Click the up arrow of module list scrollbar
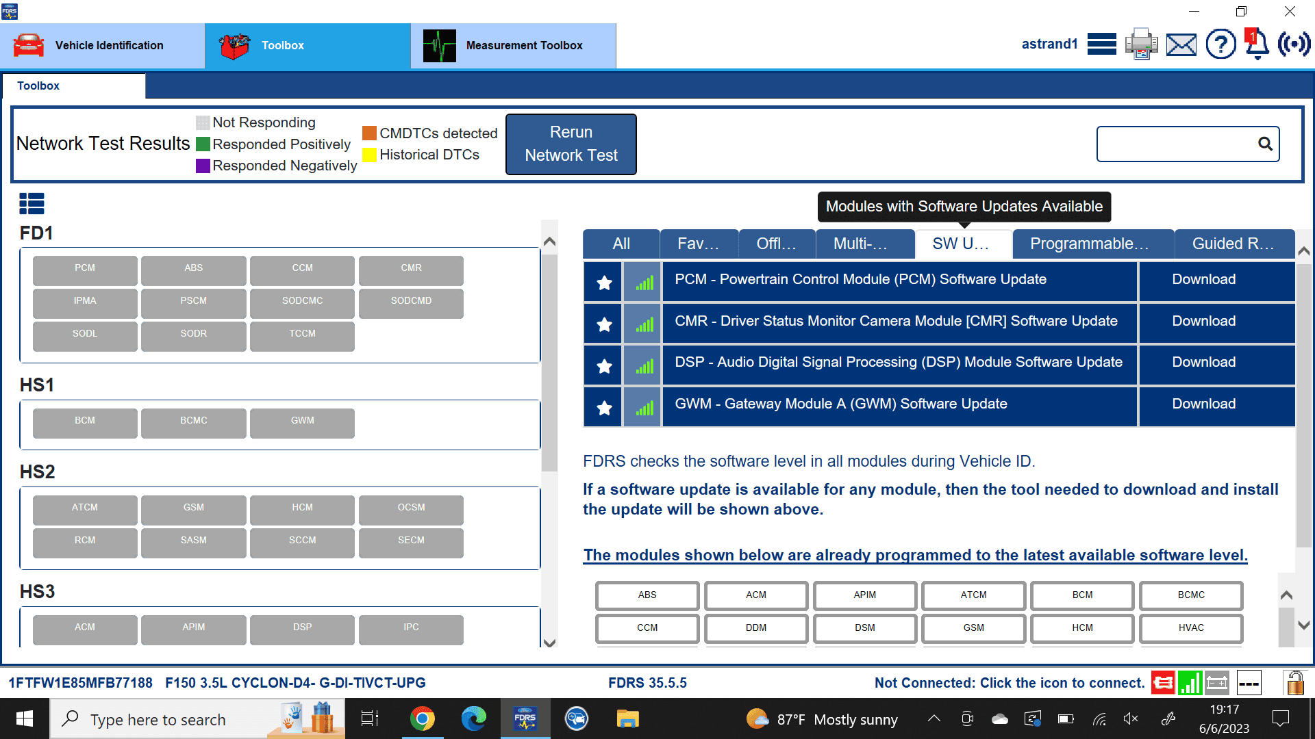The width and height of the screenshot is (1315, 739). pos(549,242)
